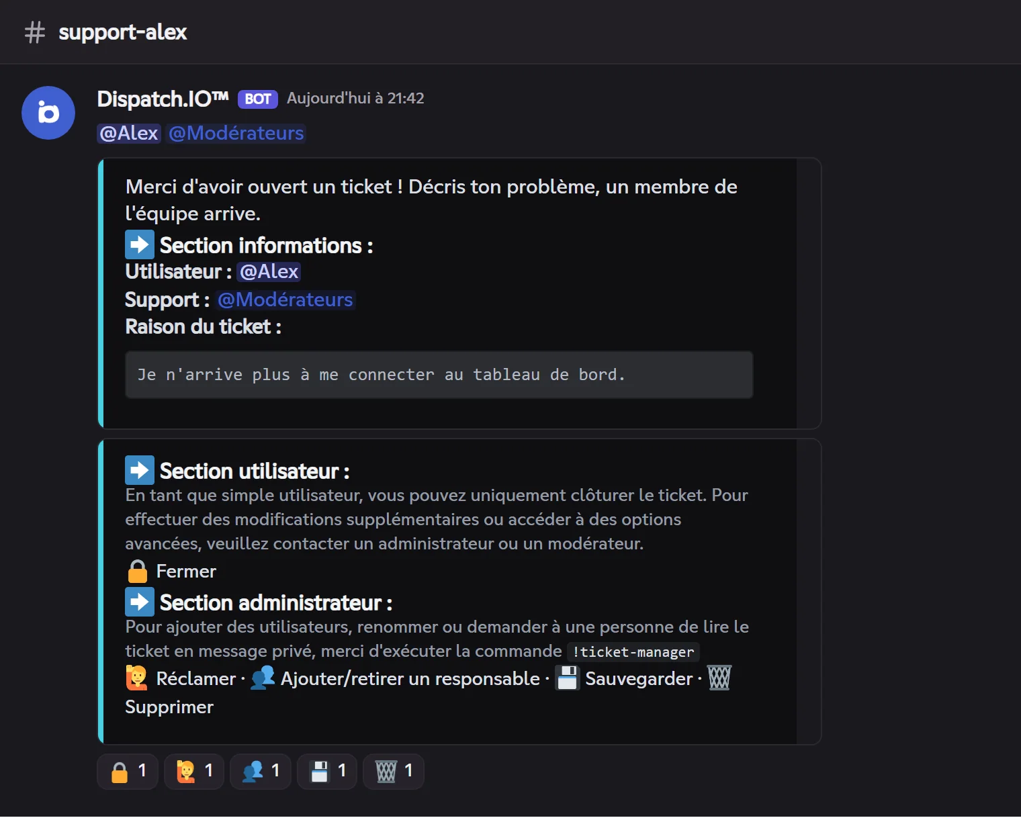Image resolution: width=1021 pixels, height=818 pixels.
Task: Click the two-people silhouette reaction
Action: (x=261, y=771)
